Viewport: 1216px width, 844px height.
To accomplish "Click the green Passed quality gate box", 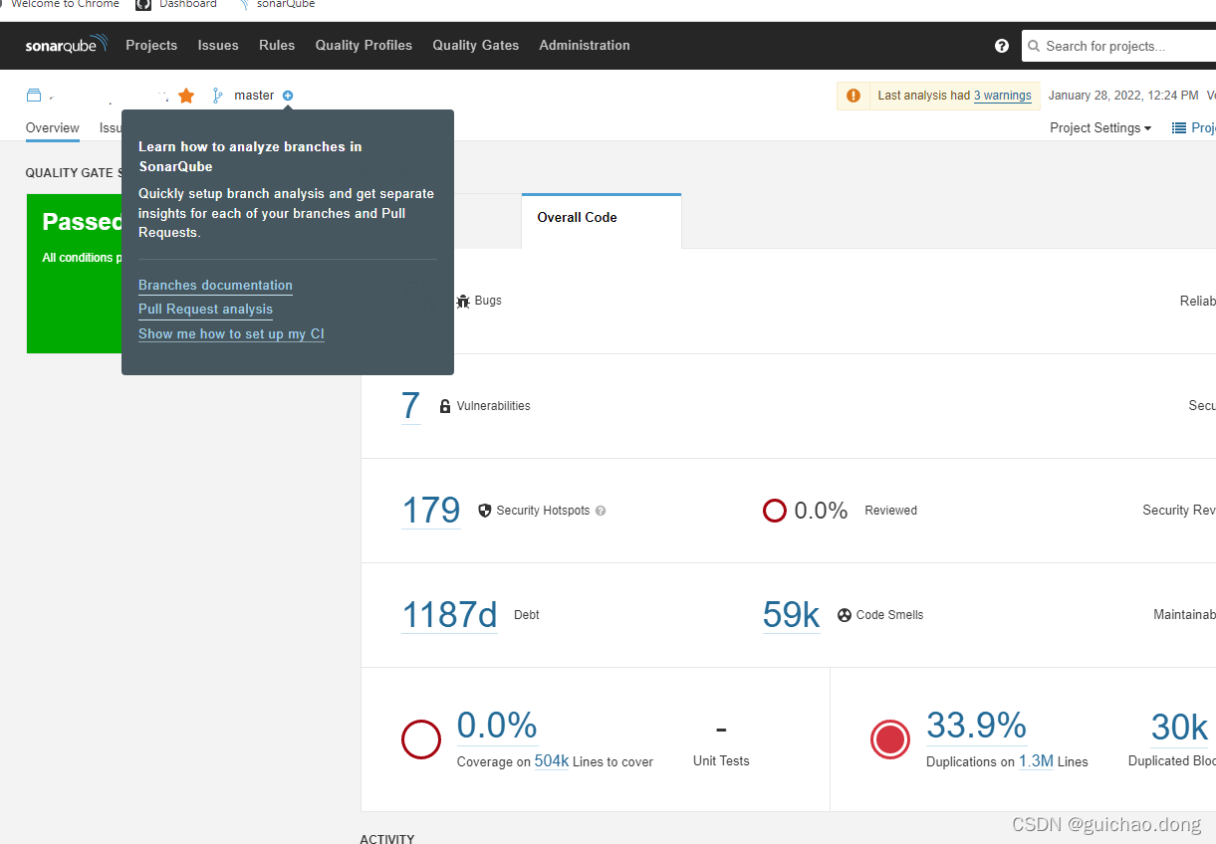I will [x=75, y=274].
